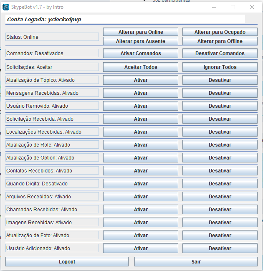263x271 pixels.
Task: Click the 'Conta Logada: yclockxdpvp' field
Action: tap(125, 19)
